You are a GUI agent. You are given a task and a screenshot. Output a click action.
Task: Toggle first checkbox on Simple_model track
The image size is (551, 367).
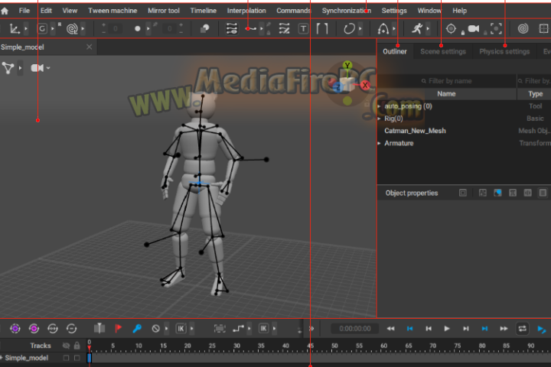pyautogui.click(x=66, y=358)
